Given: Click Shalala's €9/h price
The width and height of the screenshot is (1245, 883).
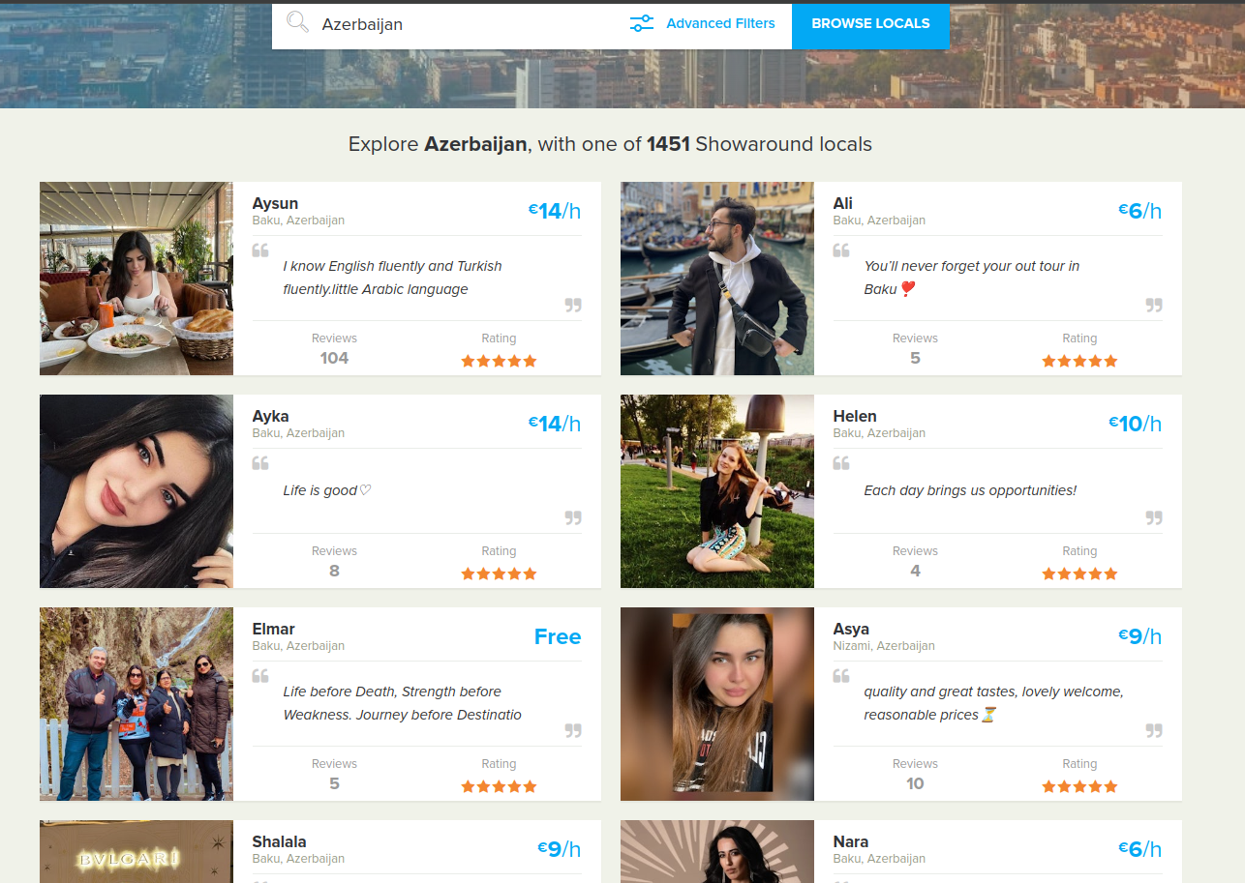Looking at the screenshot, I should tap(560, 849).
